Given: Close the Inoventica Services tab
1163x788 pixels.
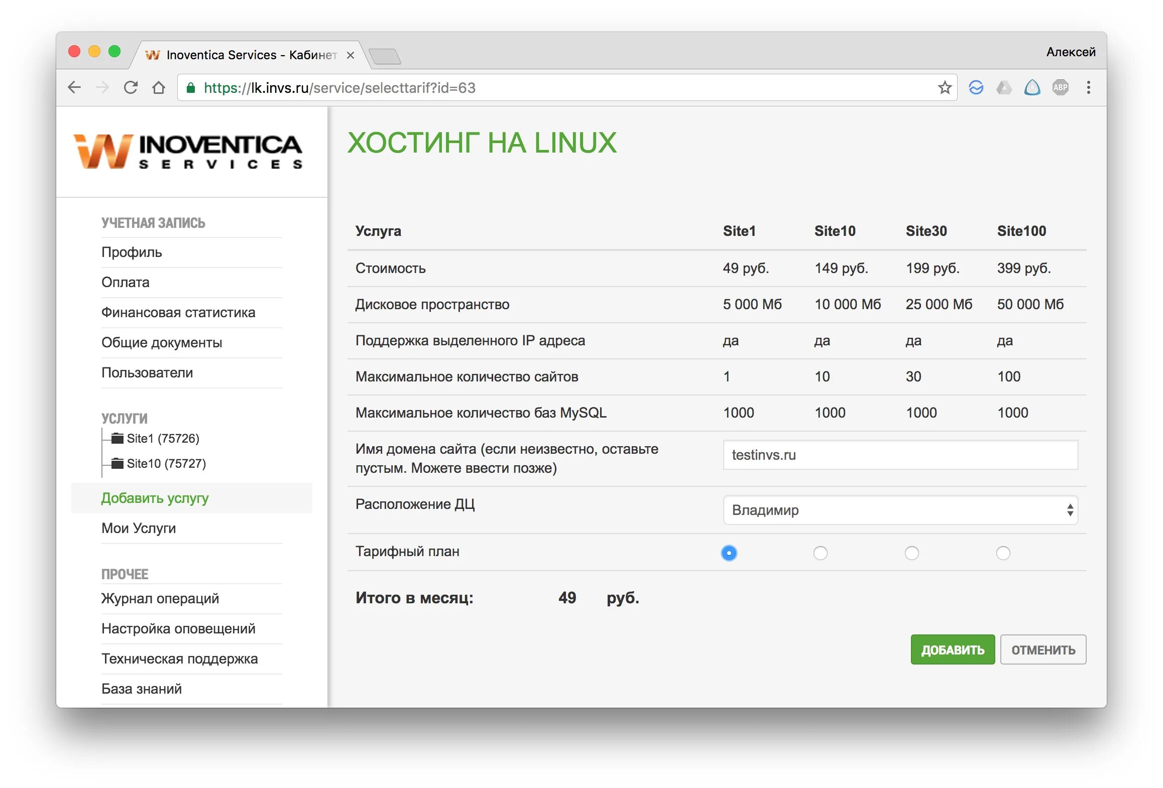Looking at the screenshot, I should coord(351,55).
